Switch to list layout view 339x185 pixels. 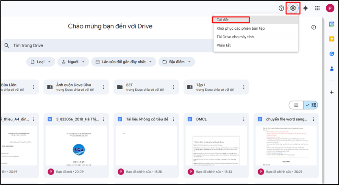pos(296,105)
